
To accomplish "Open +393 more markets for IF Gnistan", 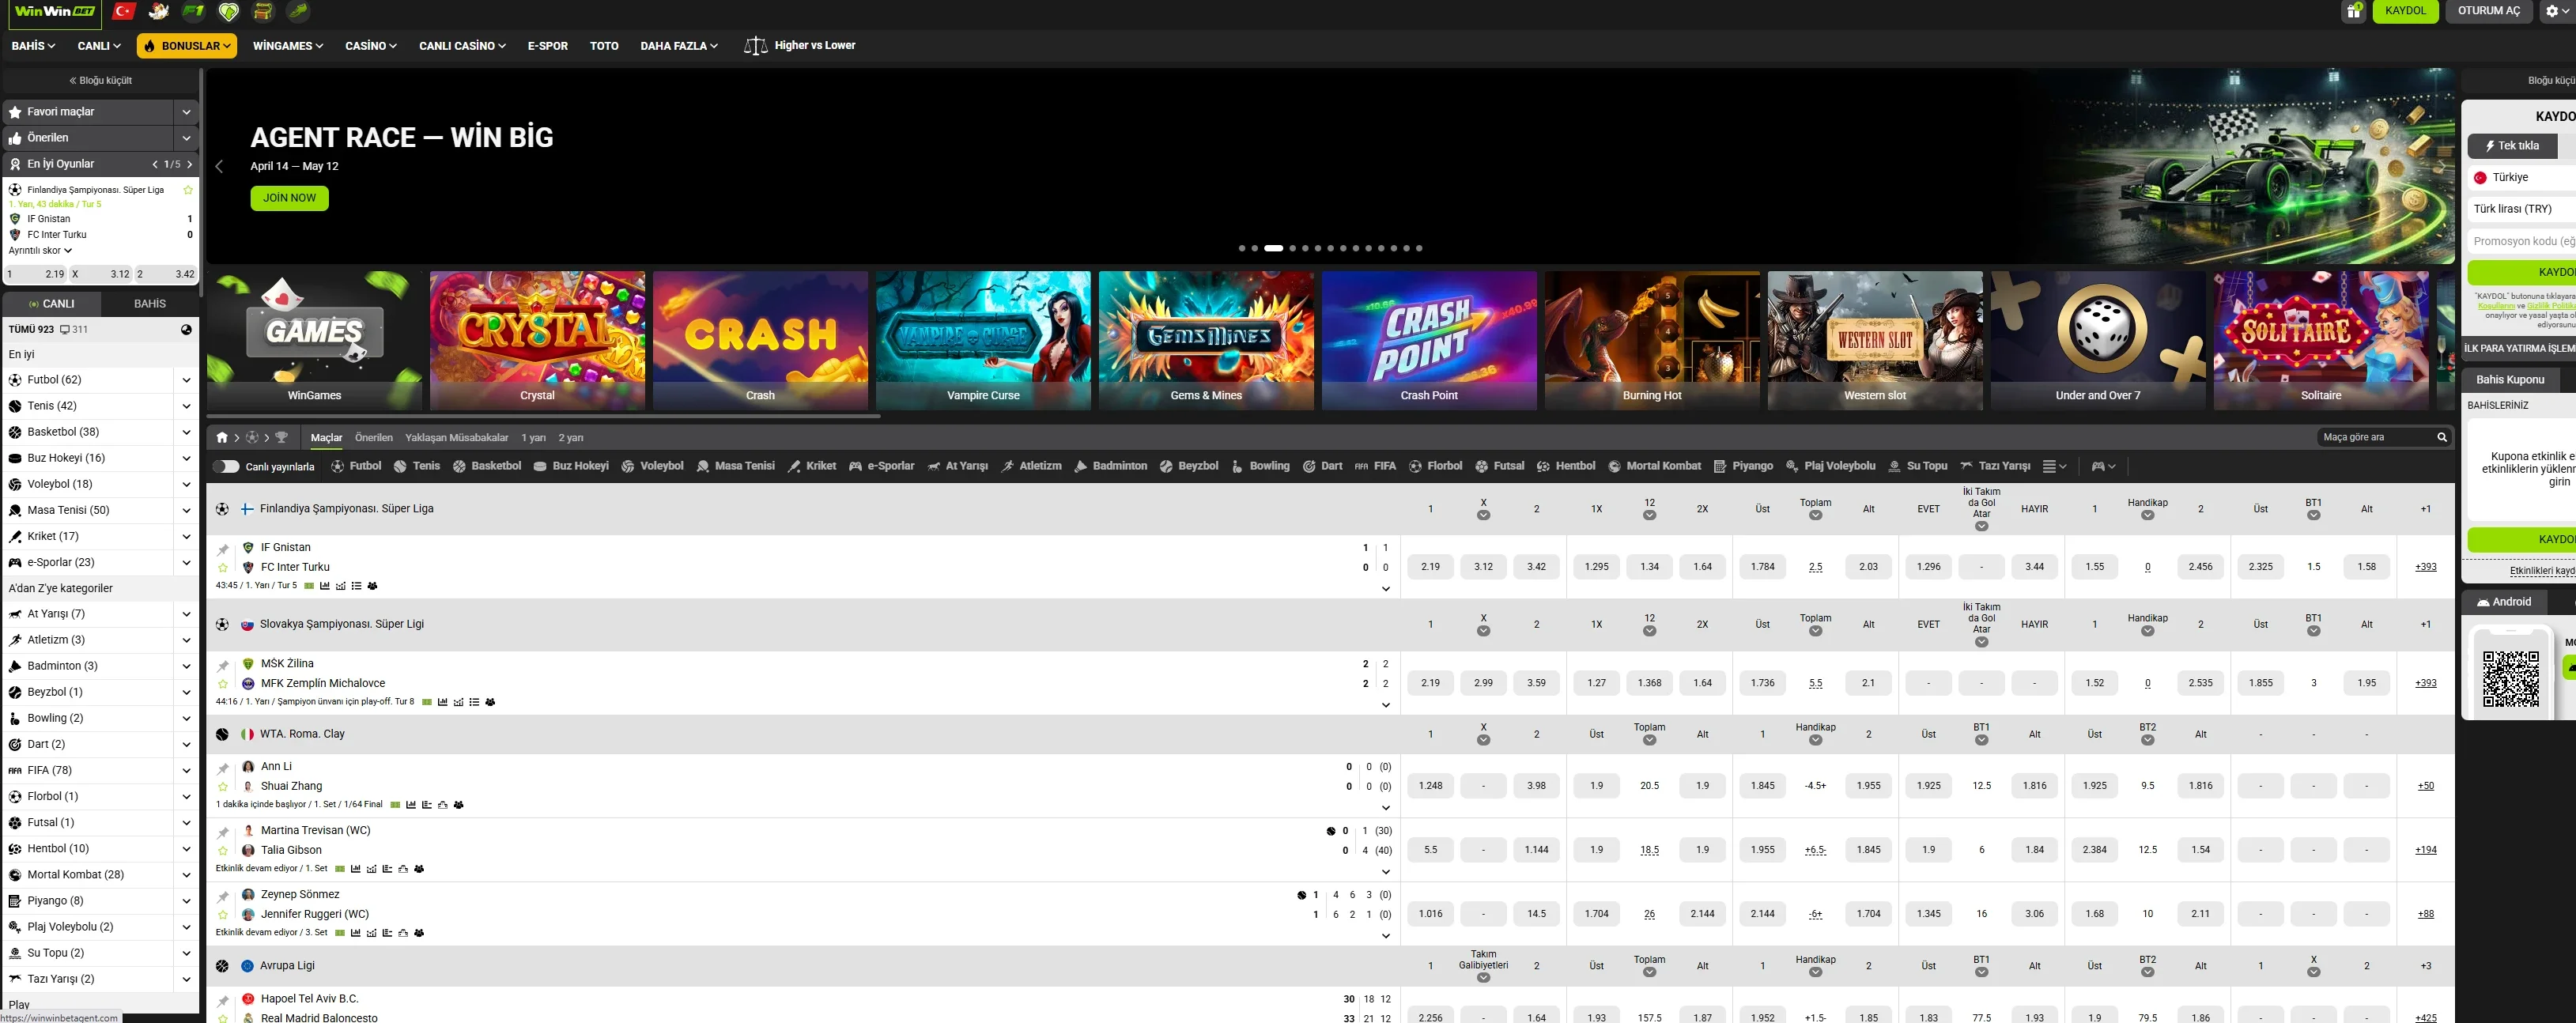I will point(2425,567).
